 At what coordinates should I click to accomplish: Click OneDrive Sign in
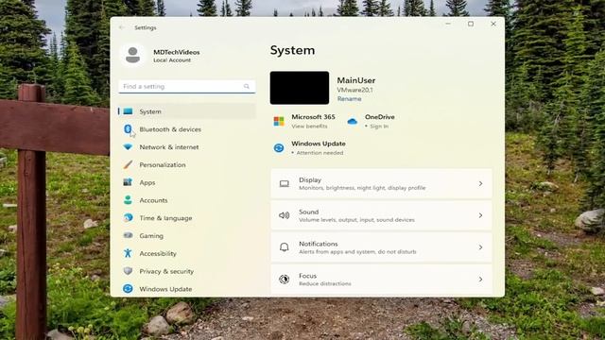coord(378,126)
